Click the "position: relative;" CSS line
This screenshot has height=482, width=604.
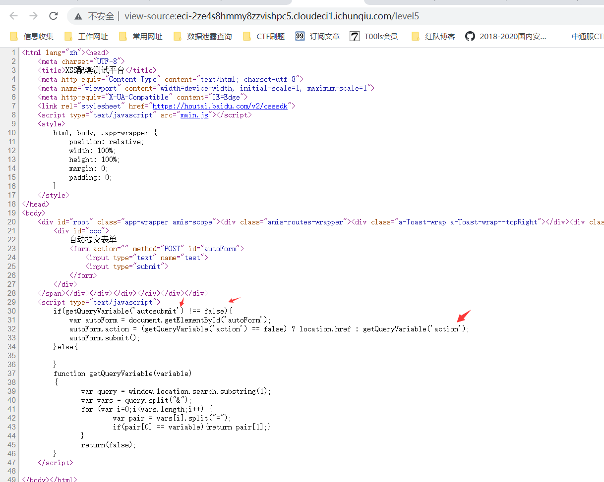(x=107, y=142)
